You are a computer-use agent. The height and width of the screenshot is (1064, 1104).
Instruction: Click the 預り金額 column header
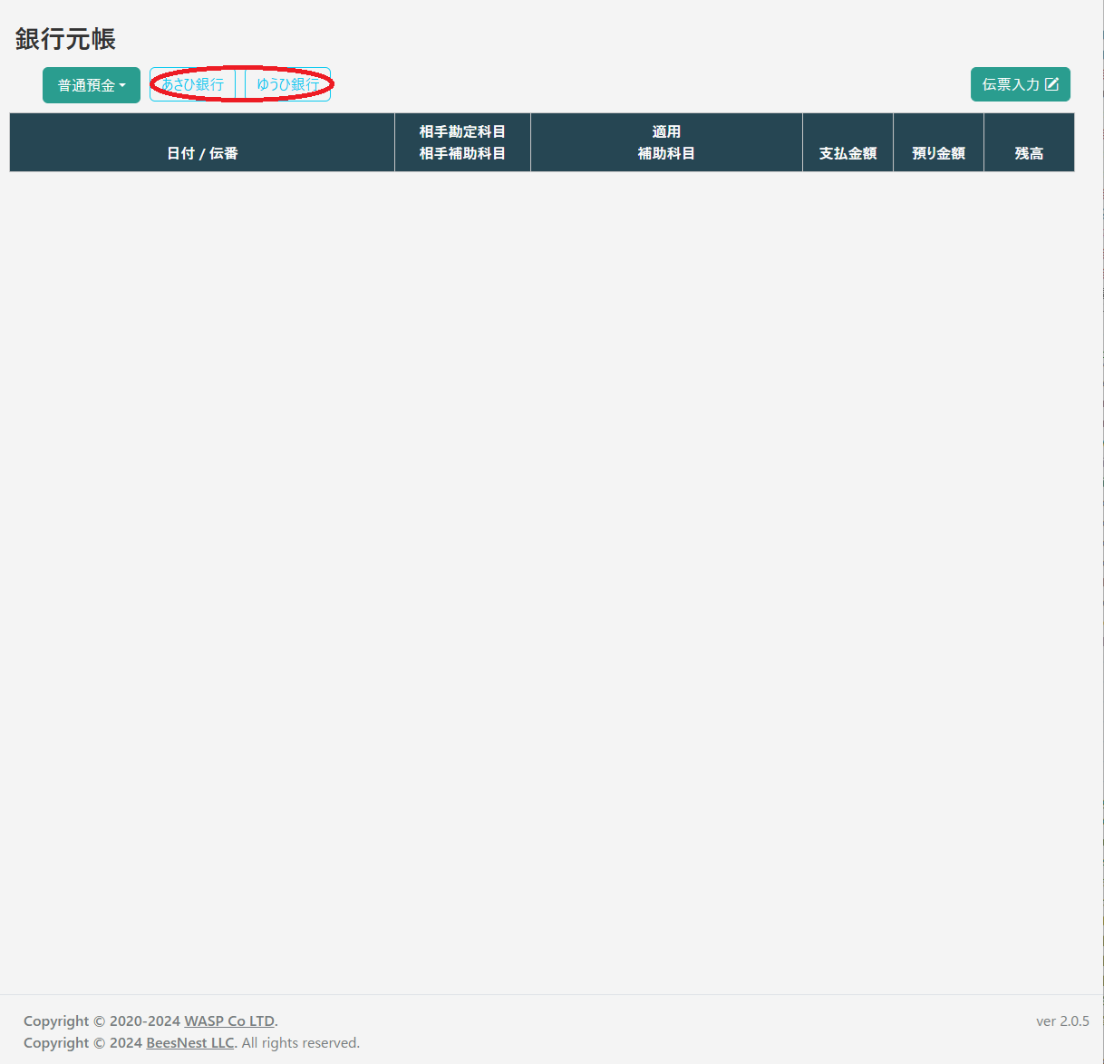[x=938, y=153]
